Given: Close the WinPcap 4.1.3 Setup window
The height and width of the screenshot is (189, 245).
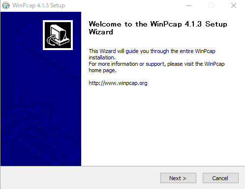Looking at the screenshot, I should point(234,5).
